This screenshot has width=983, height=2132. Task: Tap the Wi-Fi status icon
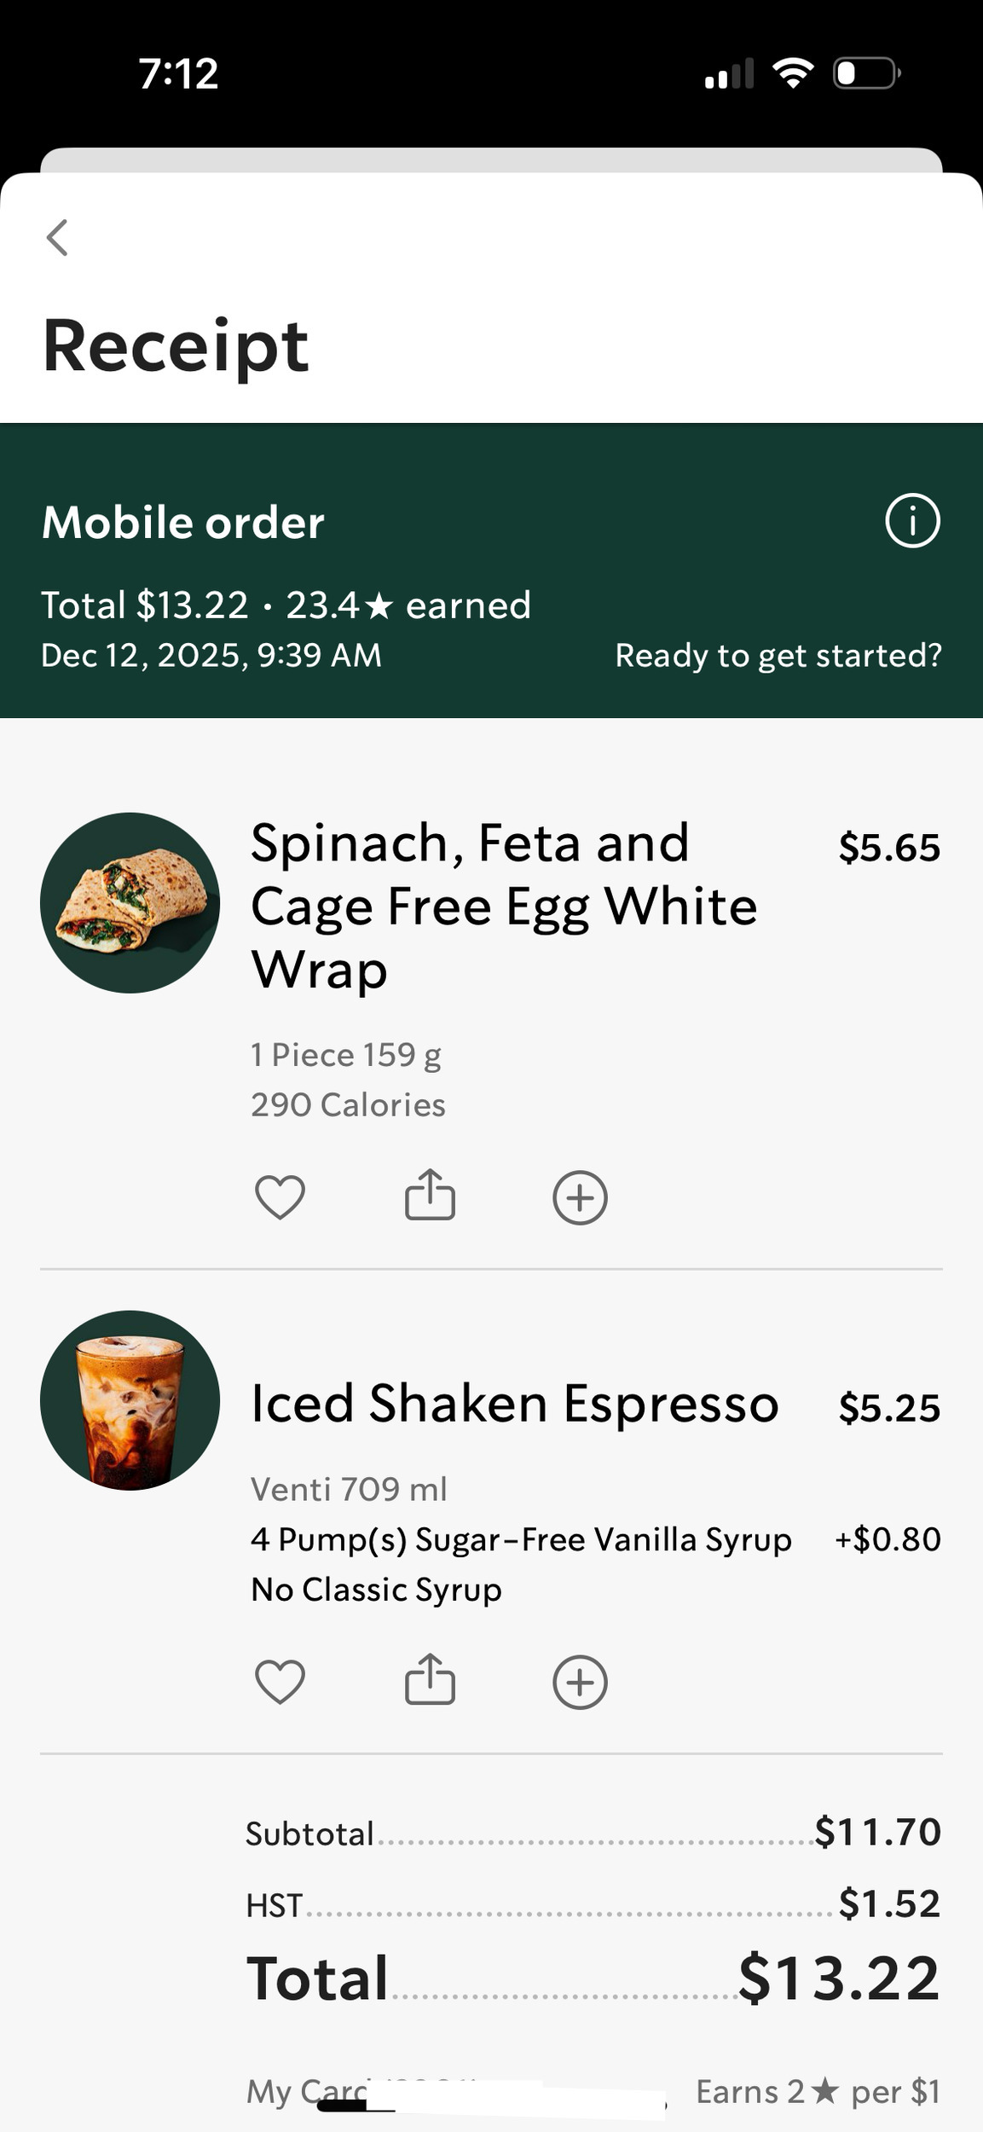click(792, 73)
